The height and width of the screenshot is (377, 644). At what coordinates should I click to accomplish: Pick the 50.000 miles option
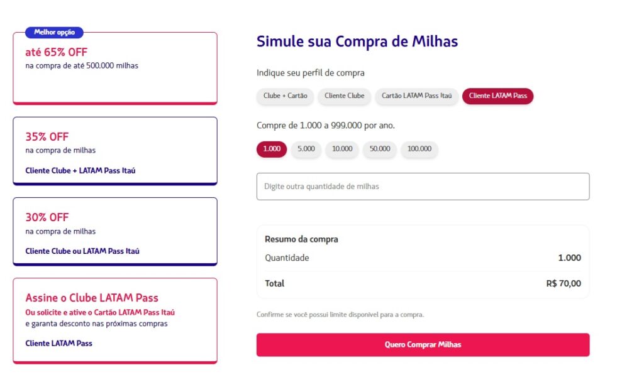380,150
